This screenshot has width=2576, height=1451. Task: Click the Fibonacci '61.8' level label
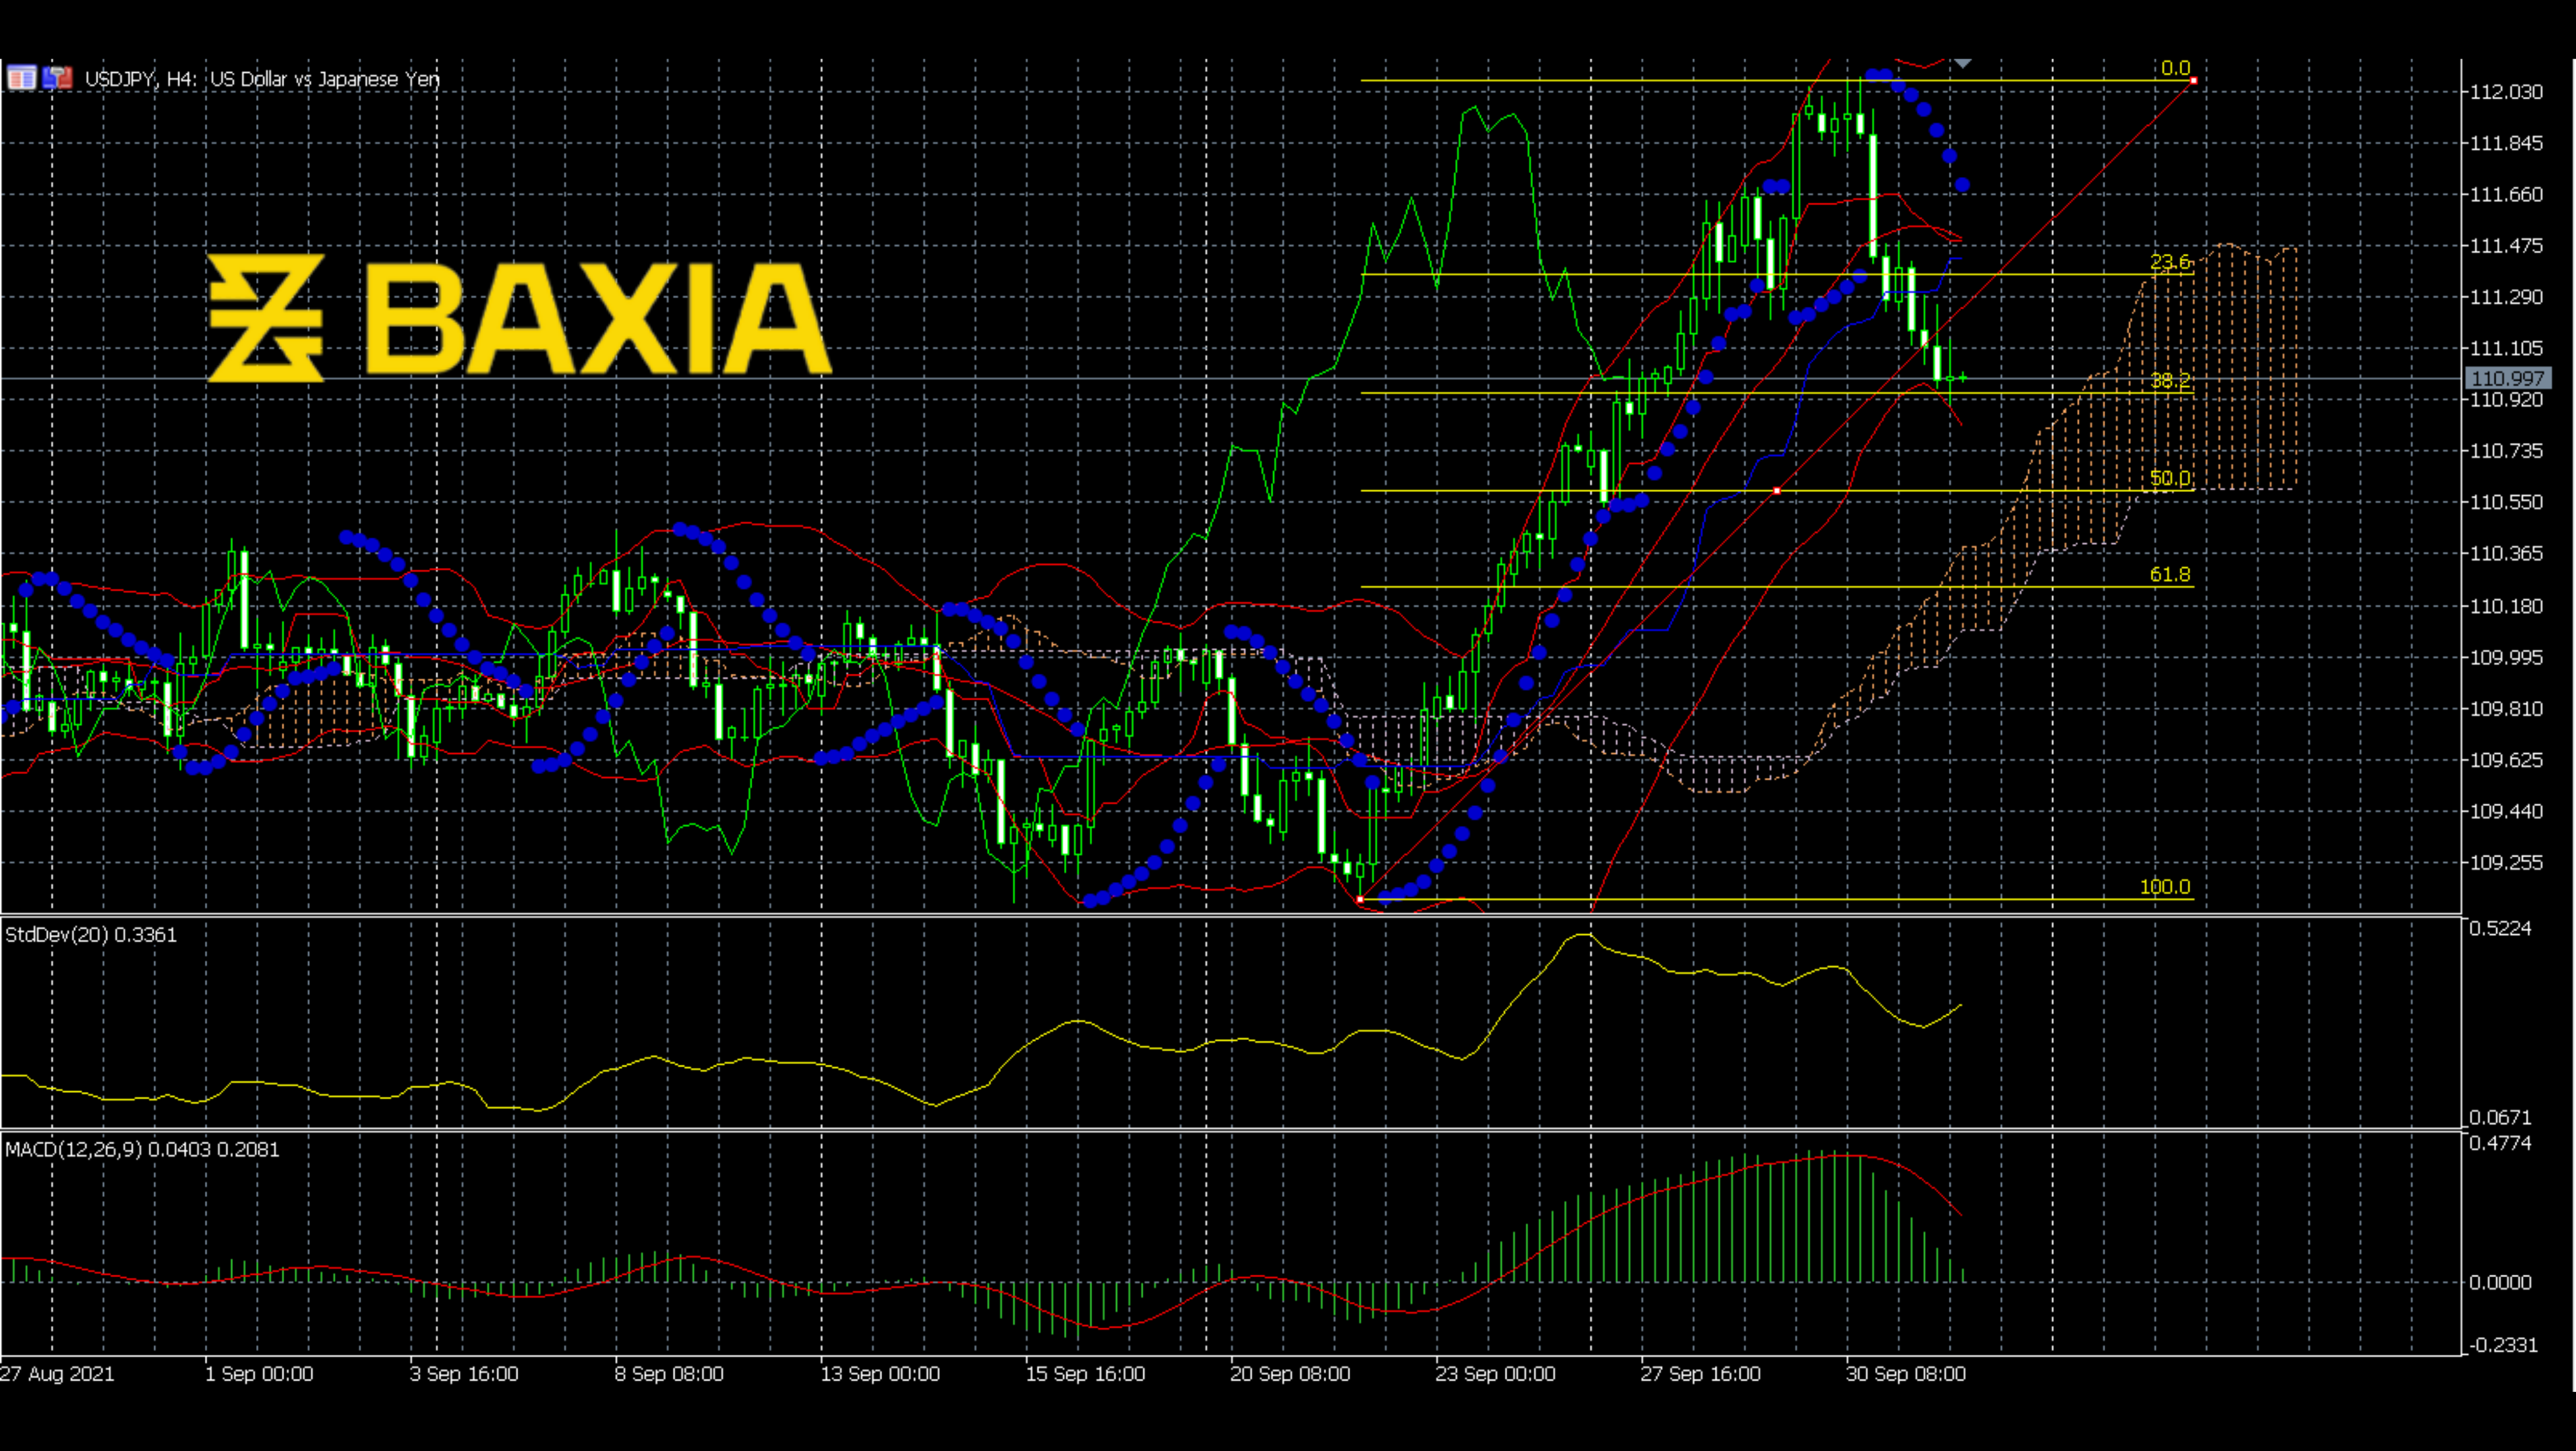2170,574
